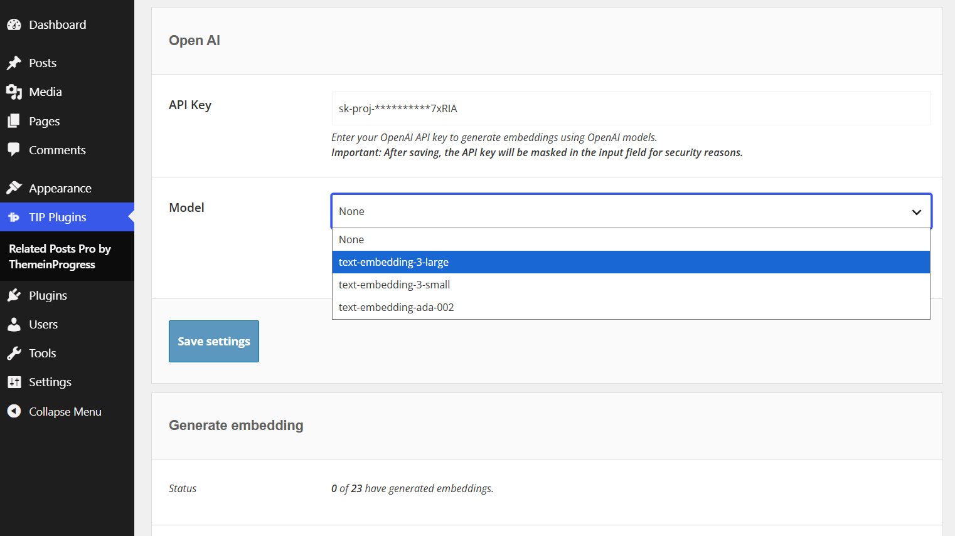Click the Appearance paintbrush icon
This screenshot has height=536, width=955.
point(14,188)
